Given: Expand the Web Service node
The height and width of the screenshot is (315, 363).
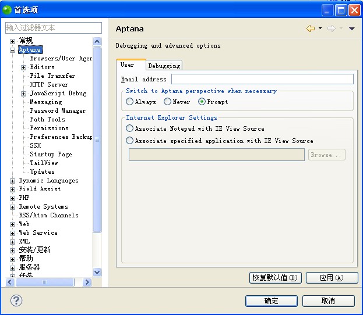Looking at the screenshot, I should 12,233.
